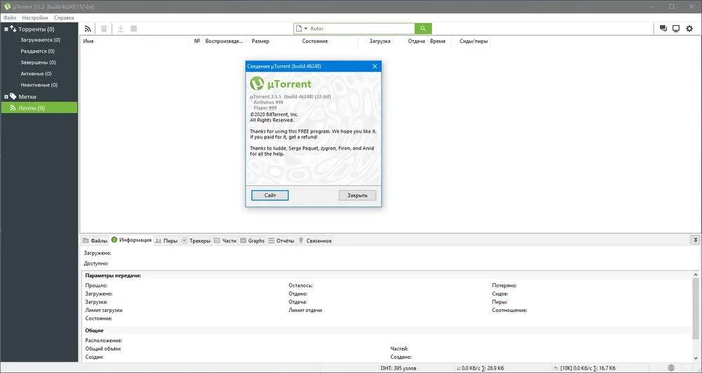Collapse the bottom details panel with chevron button

(x=695, y=240)
